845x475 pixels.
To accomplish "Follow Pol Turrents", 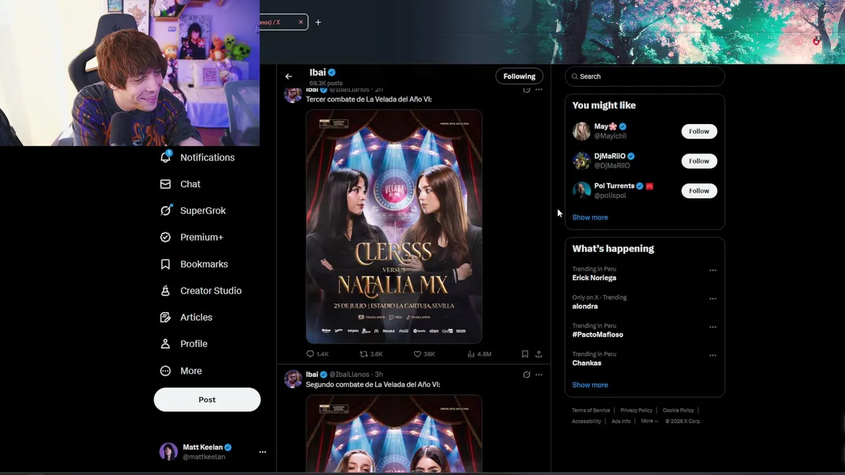I will coord(699,191).
